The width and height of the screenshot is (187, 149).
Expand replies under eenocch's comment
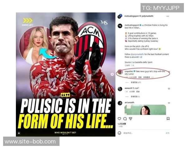pyautogui.click(x=135, y=97)
